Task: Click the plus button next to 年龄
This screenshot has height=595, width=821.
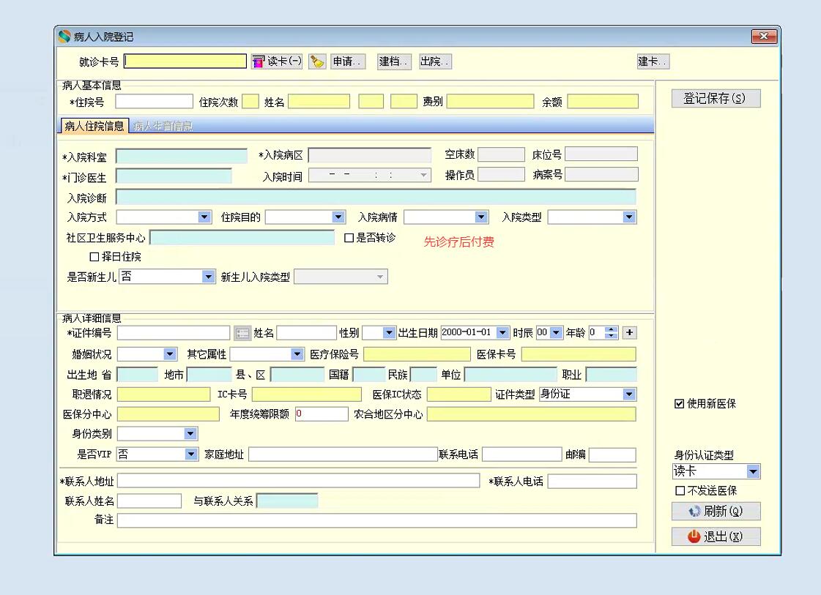Action: [x=629, y=332]
